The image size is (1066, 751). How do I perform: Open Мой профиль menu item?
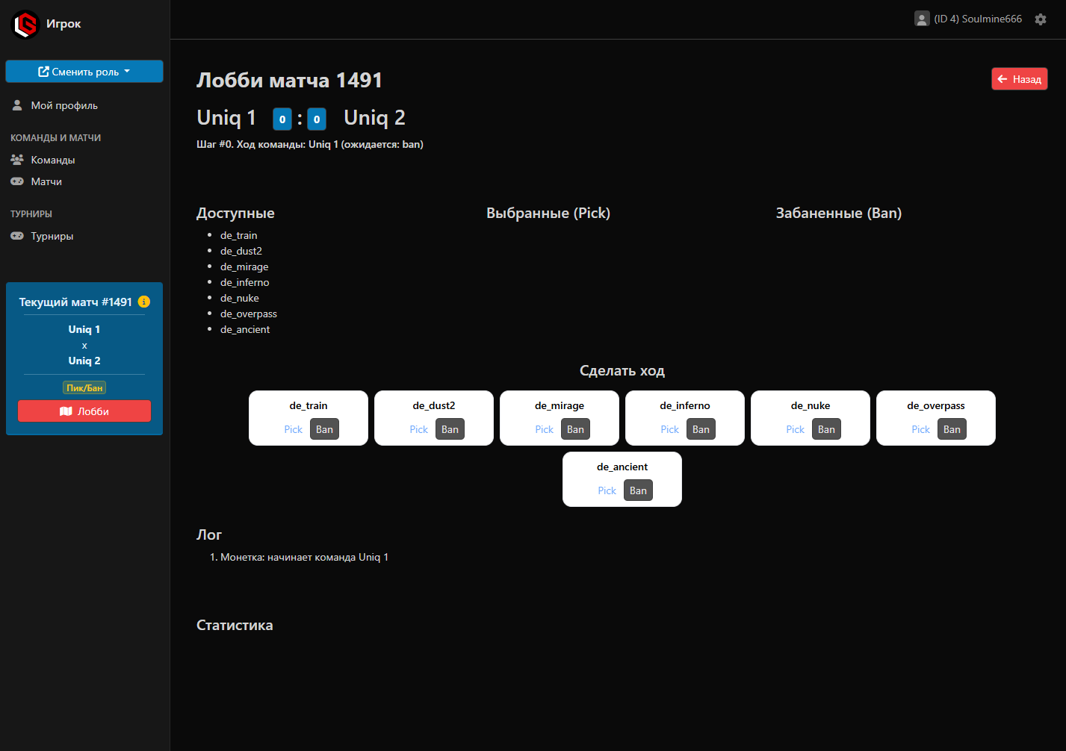[x=64, y=105]
